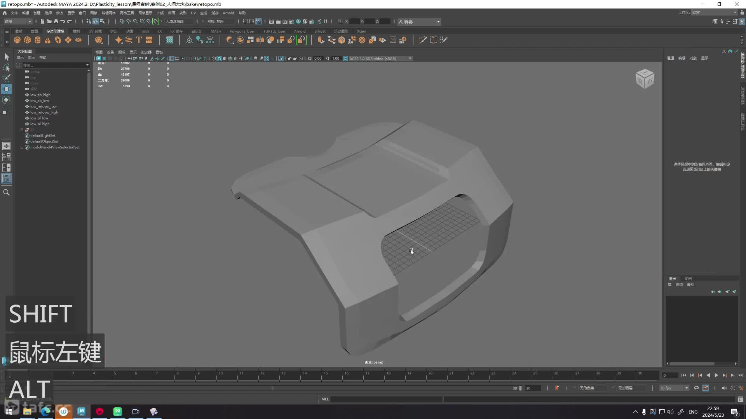Create a polygon cylinder from the shelf

(37, 40)
